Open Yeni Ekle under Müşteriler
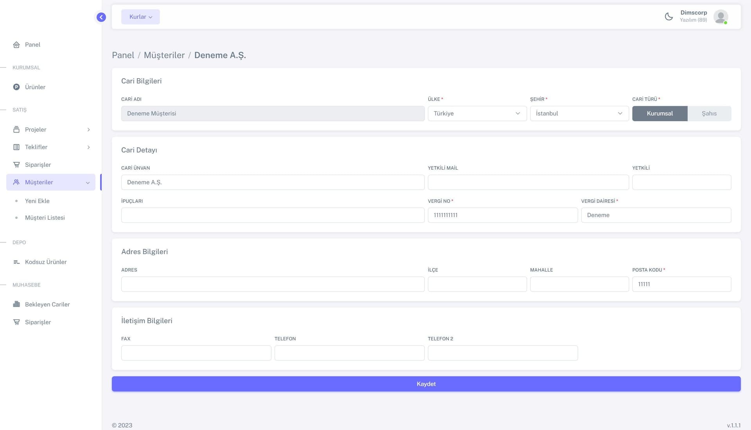 [x=37, y=201]
